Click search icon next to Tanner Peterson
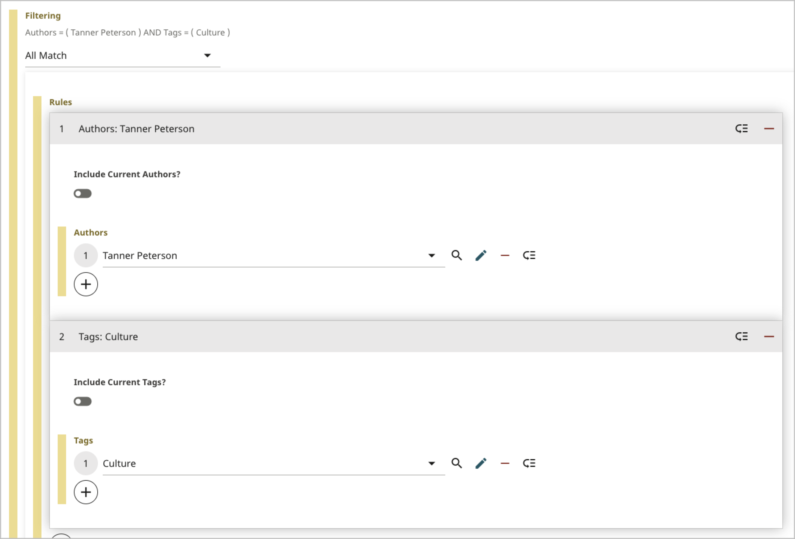Image resolution: width=795 pixels, height=539 pixels. coord(456,255)
